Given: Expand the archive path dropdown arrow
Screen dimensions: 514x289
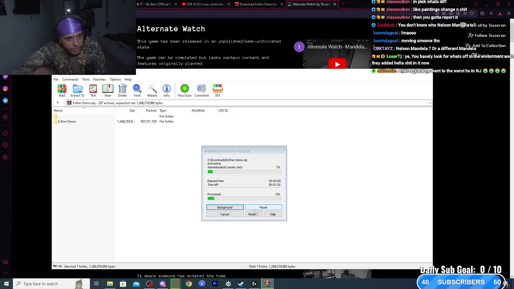Looking at the screenshot, I should coord(430,103).
